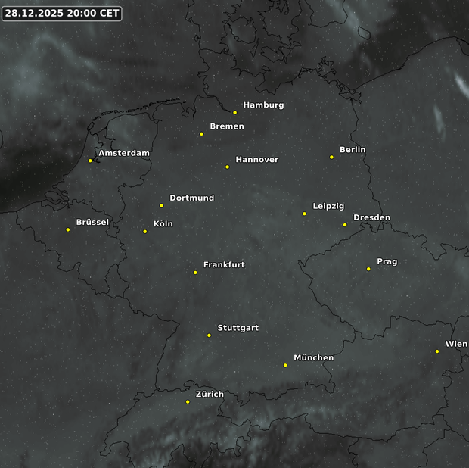Viewport: 469px width, 468px height.
Task: Click the Leipzig label text
Action: (328, 207)
